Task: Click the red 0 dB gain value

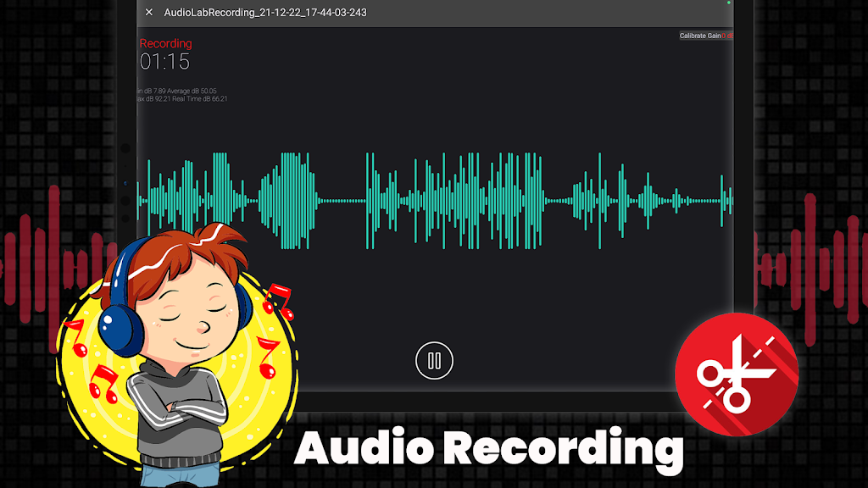Action: (727, 36)
